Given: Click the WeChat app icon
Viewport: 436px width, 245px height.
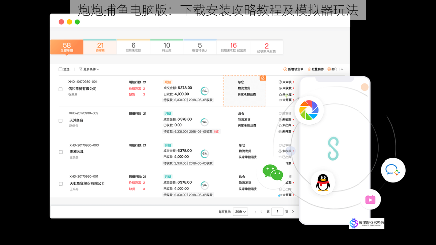Looking at the screenshot, I should pyautogui.click(x=273, y=172).
